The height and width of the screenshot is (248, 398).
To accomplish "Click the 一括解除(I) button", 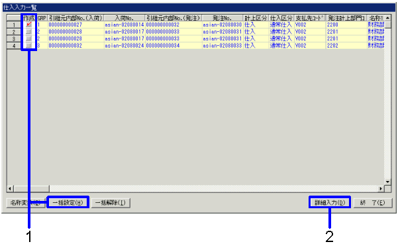I will pos(111,203).
